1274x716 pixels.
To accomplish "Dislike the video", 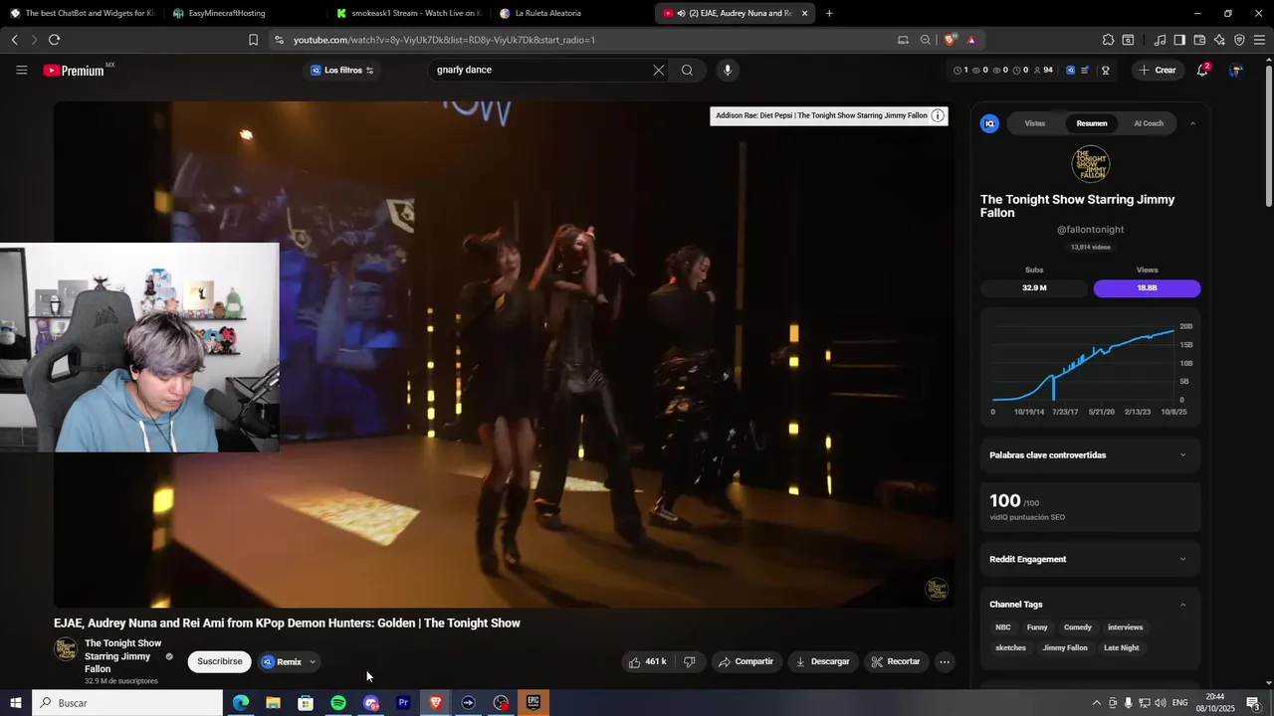I will pos(690,661).
